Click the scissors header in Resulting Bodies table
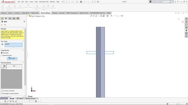The image size is (188, 105). 5,66
